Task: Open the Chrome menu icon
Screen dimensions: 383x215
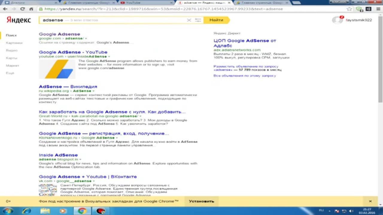Action: [x=378, y=9]
